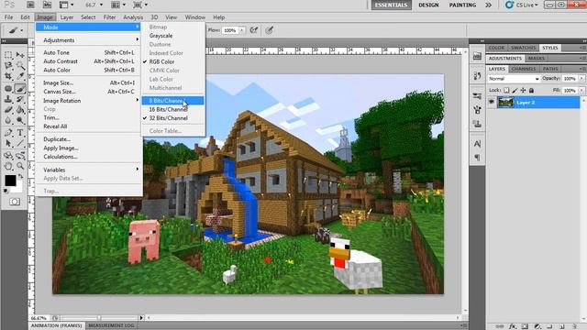The height and width of the screenshot is (330, 587).
Task: Switch to Painting workspace
Action: (462, 5)
